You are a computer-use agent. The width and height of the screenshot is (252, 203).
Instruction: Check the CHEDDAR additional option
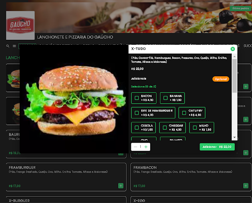pyautogui.click(x=165, y=127)
